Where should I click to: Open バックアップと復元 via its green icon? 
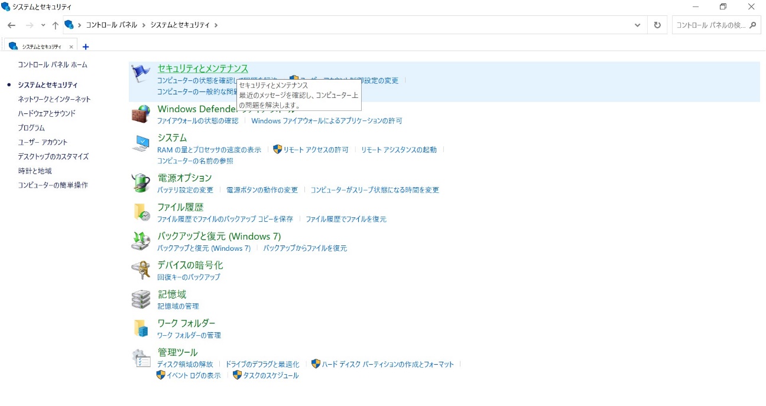click(x=140, y=240)
